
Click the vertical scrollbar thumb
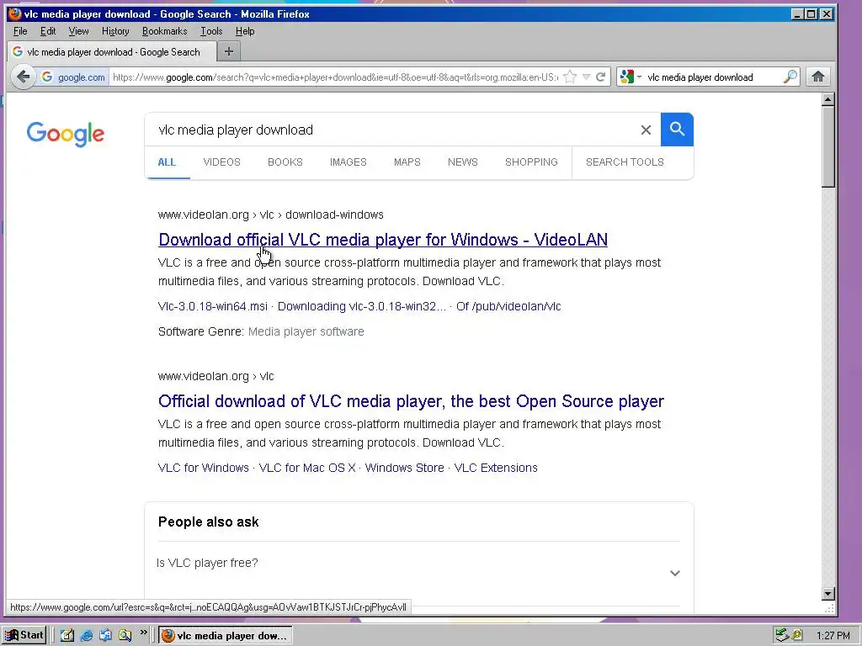coord(828,146)
